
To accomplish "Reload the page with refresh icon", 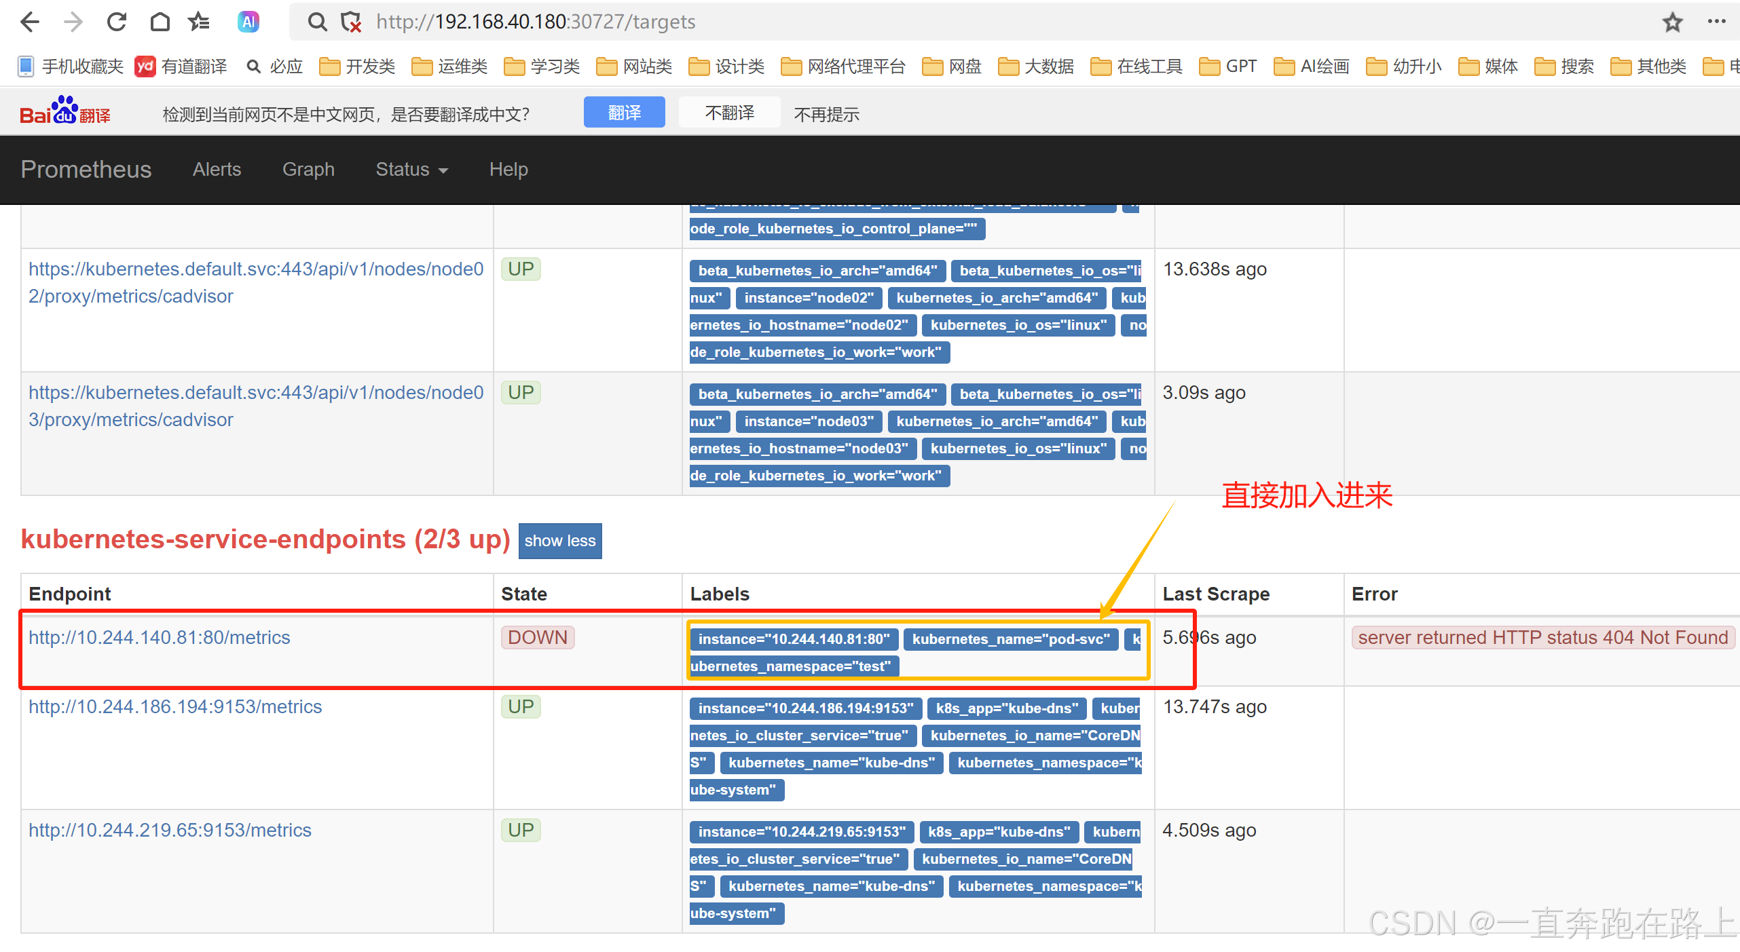I will (117, 22).
